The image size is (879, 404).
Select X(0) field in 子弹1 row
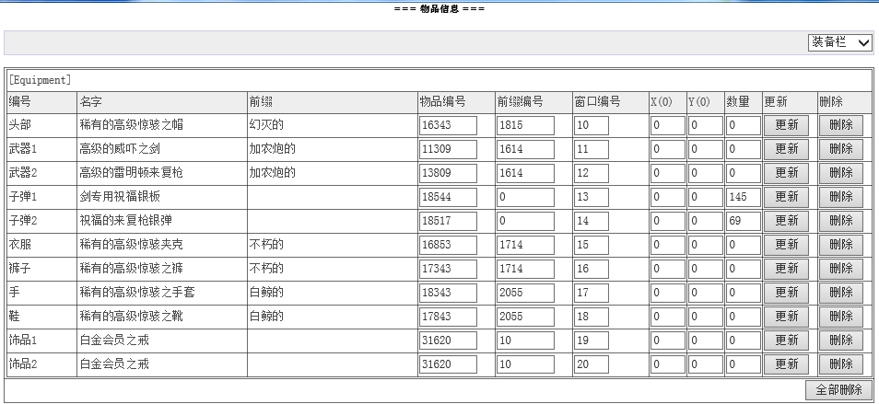point(667,197)
